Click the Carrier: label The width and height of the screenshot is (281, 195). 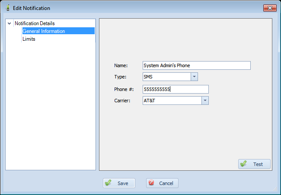point(122,101)
